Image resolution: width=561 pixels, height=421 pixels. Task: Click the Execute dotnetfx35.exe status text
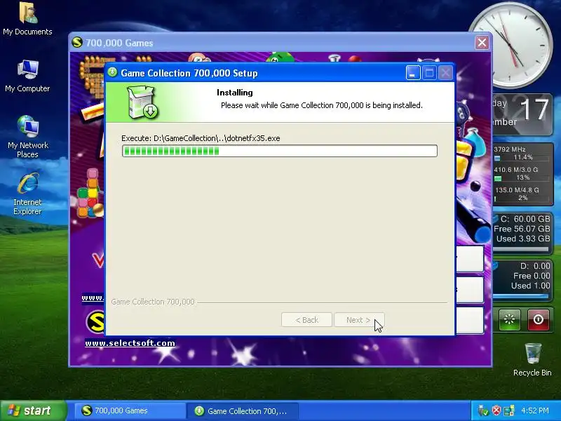click(x=201, y=138)
